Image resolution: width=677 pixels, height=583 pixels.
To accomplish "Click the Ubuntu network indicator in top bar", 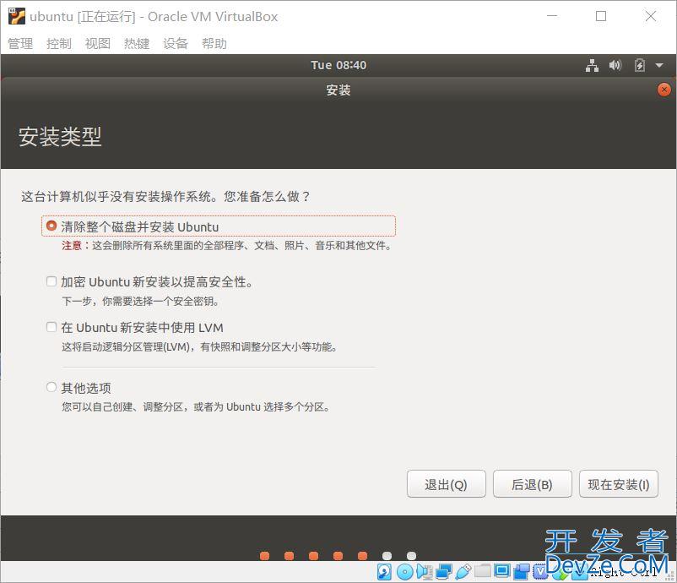I will [x=592, y=65].
